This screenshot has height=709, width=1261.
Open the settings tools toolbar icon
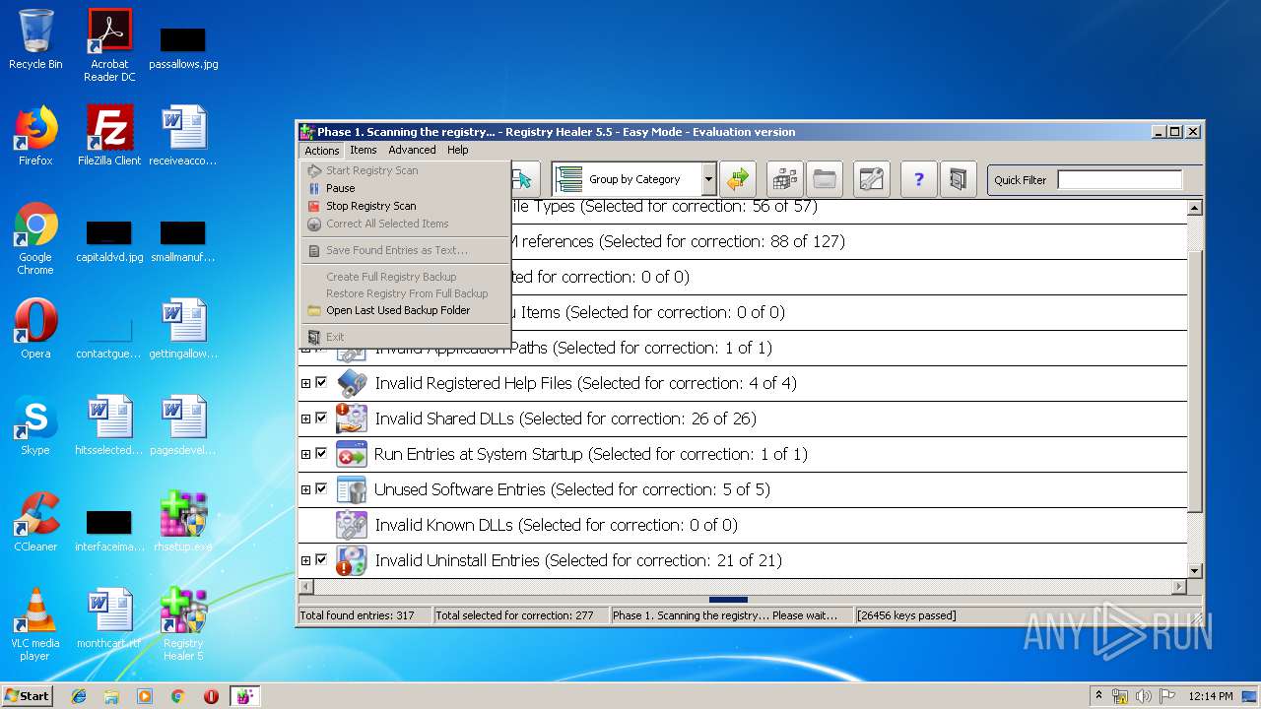[872, 179]
